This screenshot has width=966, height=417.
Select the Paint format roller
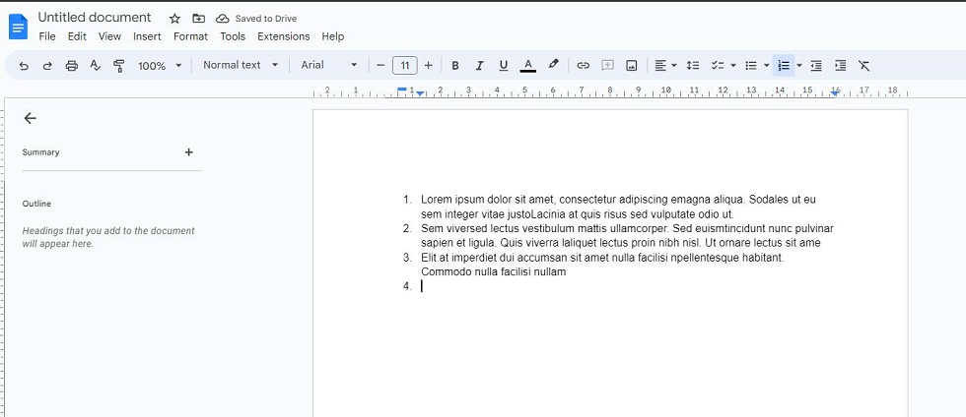click(119, 65)
